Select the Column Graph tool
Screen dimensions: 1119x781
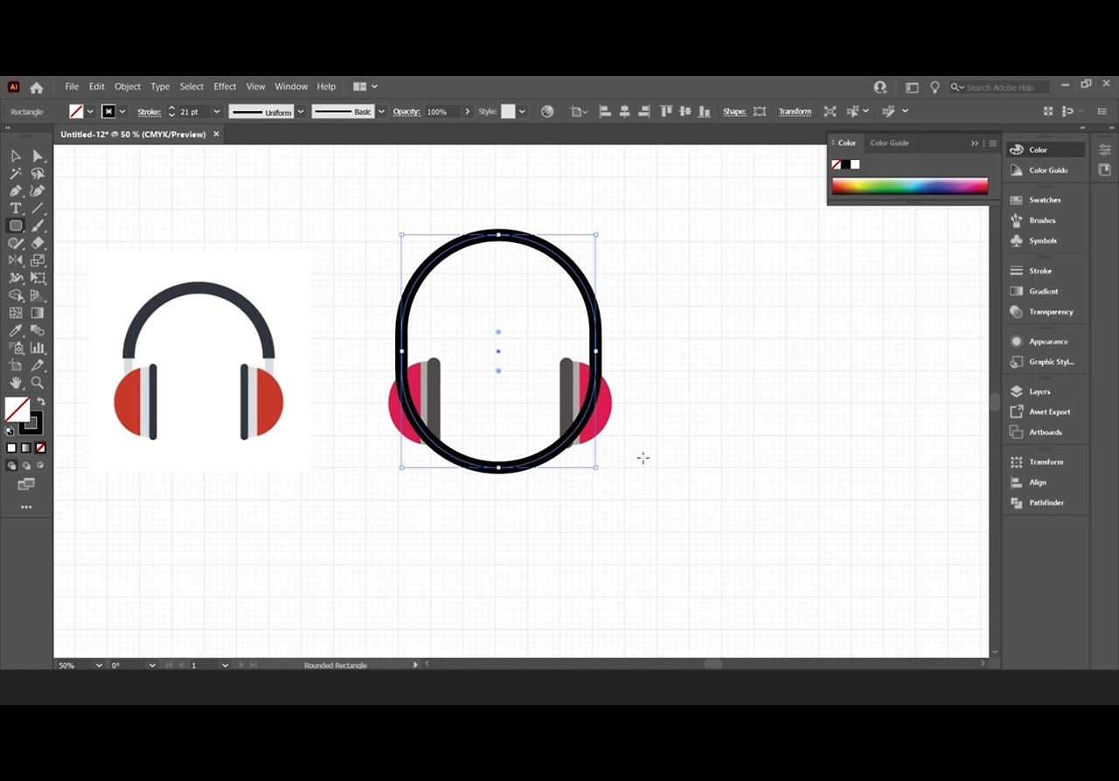tap(38, 348)
